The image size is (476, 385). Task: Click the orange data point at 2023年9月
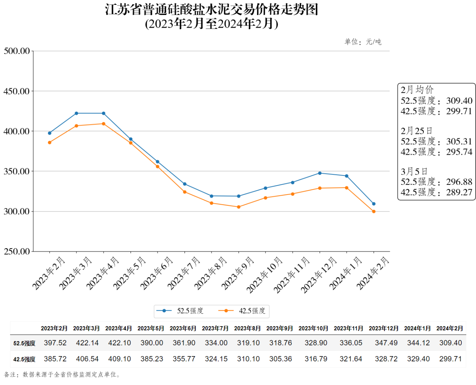tap(239, 207)
